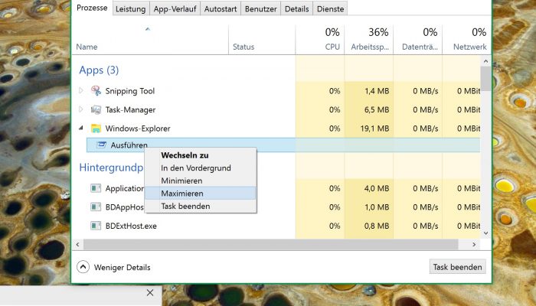
Task: Open the App-Verlauf tab
Action: [x=175, y=9]
